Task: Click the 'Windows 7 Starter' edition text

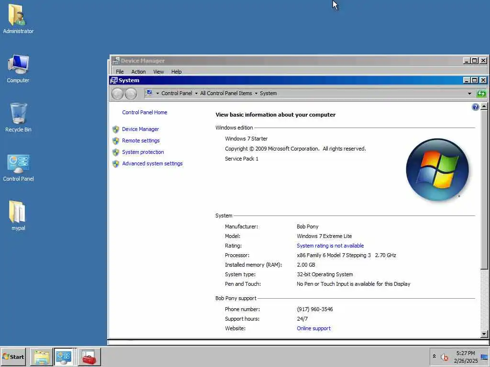Action: coord(246,139)
